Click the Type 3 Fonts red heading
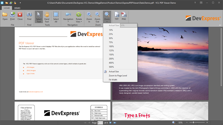 pos(137,116)
